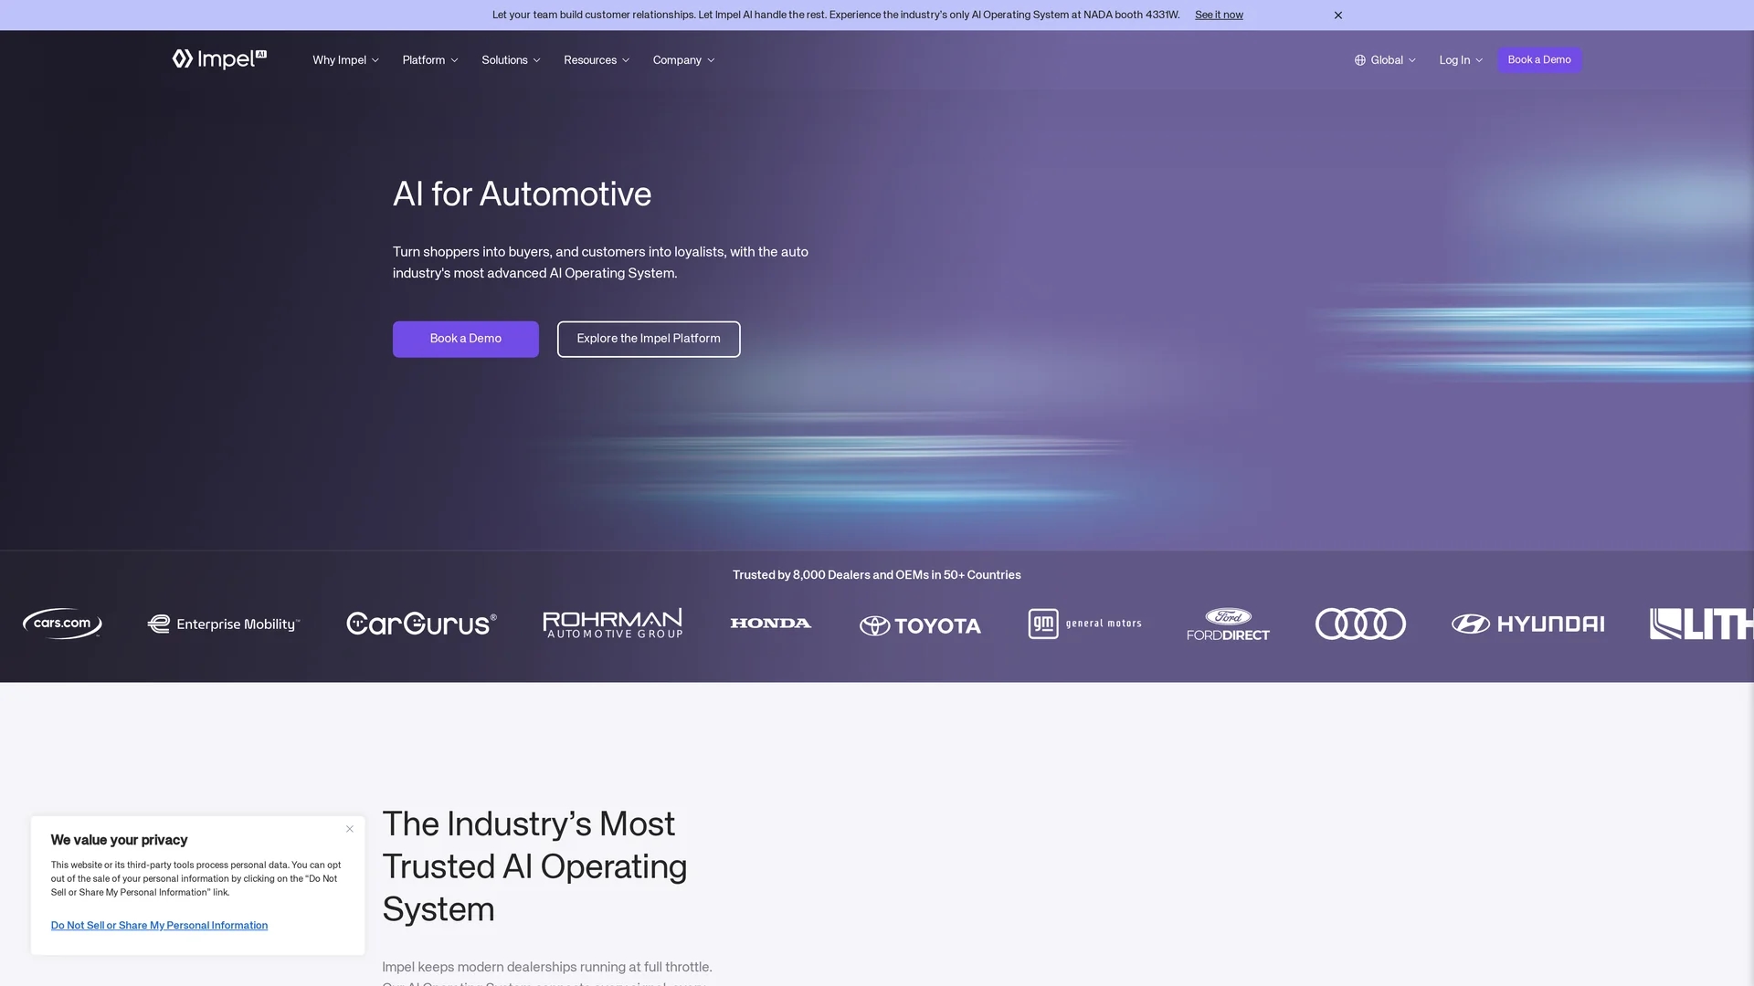Click We value your privacy heading

tap(119, 840)
